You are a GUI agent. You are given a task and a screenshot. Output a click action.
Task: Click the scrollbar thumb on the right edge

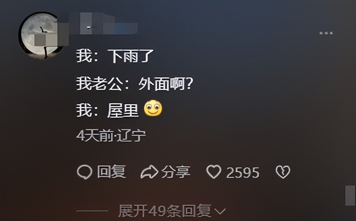click(x=350, y=196)
